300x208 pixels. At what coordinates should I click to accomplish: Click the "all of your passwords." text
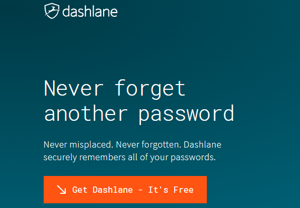[172, 158]
